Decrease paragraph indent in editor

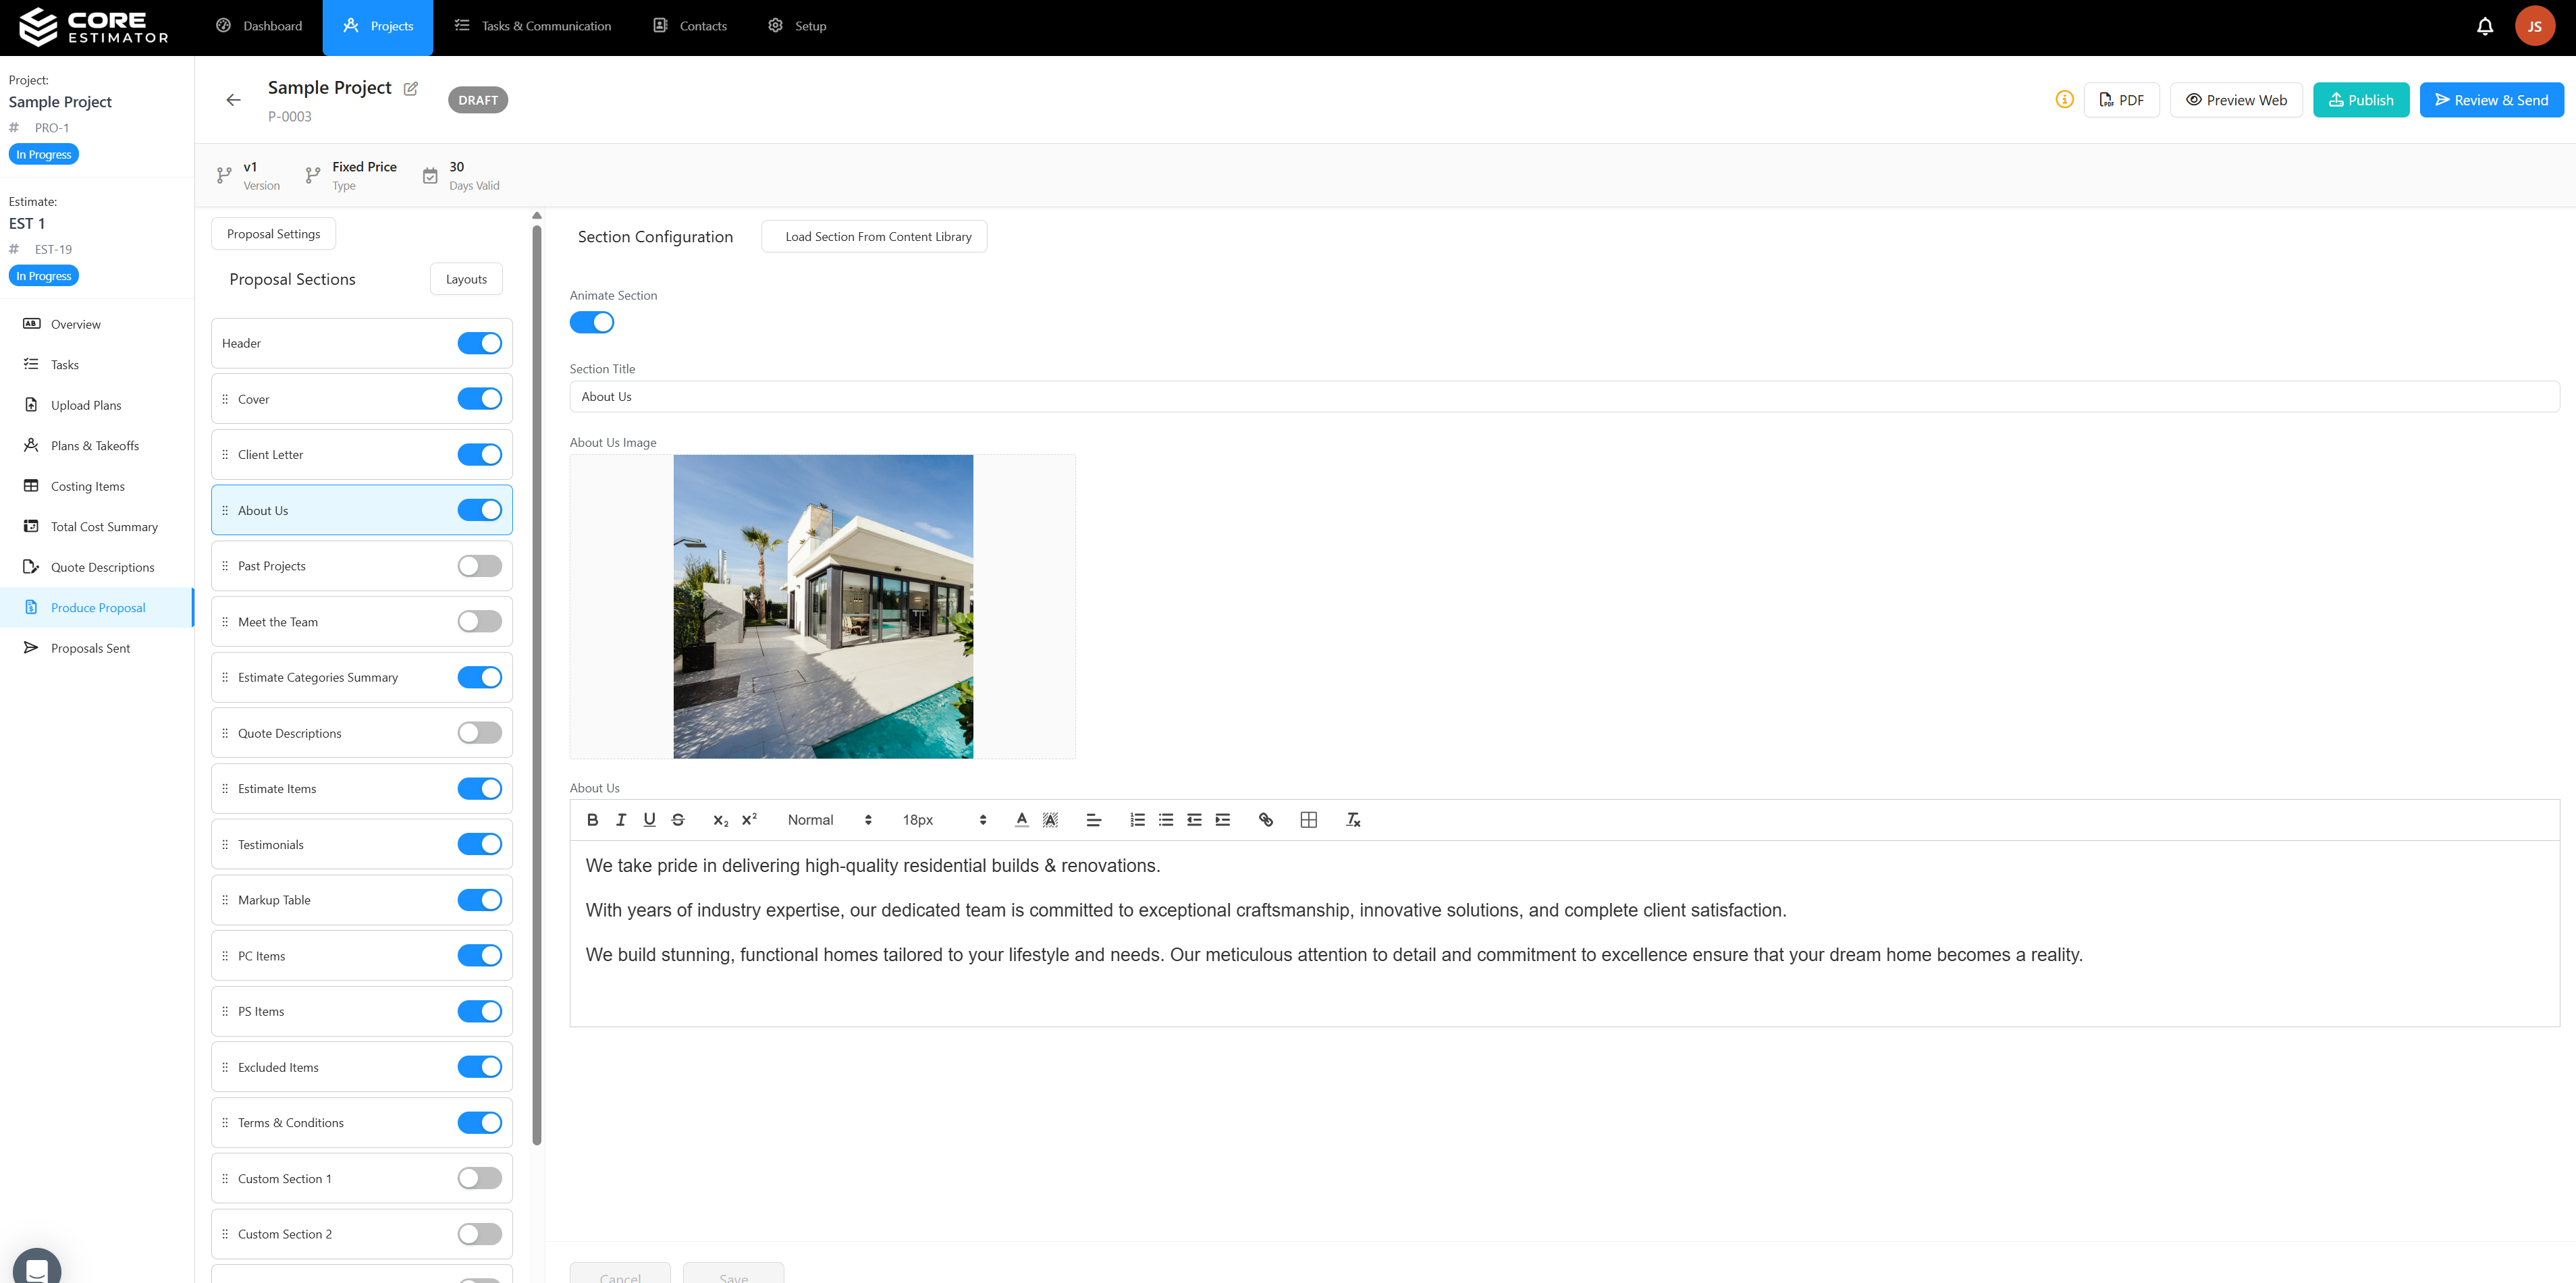[1194, 820]
